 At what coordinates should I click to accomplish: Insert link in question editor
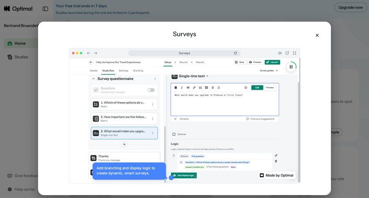pos(194,88)
